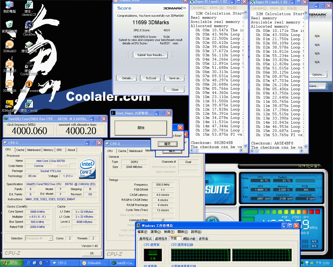Switch to Mainboard tab in left CPU-Z window

34,150
